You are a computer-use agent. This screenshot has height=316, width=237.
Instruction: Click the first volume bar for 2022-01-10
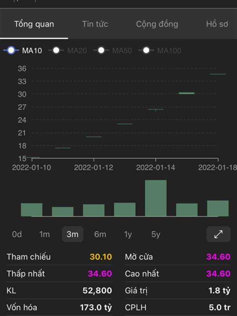click(x=32, y=210)
